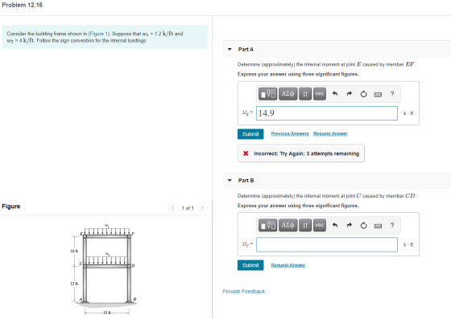Click the 'Figure' panel heading
Image resolution: width=451 pixels, height=319 pixels.
pos(11,207)
